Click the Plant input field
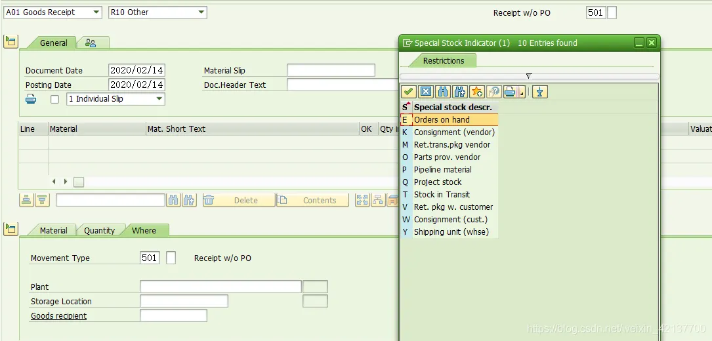The width and height of the screenshot is (712, 341). click(x=220, y=287)
